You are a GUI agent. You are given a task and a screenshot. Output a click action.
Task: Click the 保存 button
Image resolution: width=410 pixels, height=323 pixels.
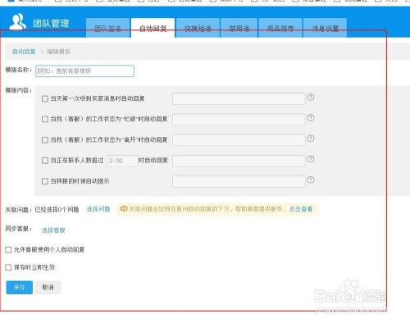click(20, 288)
